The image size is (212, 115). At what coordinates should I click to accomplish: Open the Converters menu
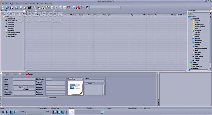click(x=40, y=4)
